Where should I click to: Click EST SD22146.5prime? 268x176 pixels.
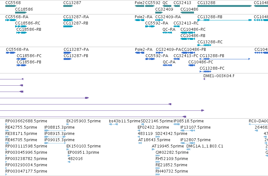pyautogui.click(x=157, y=121)
